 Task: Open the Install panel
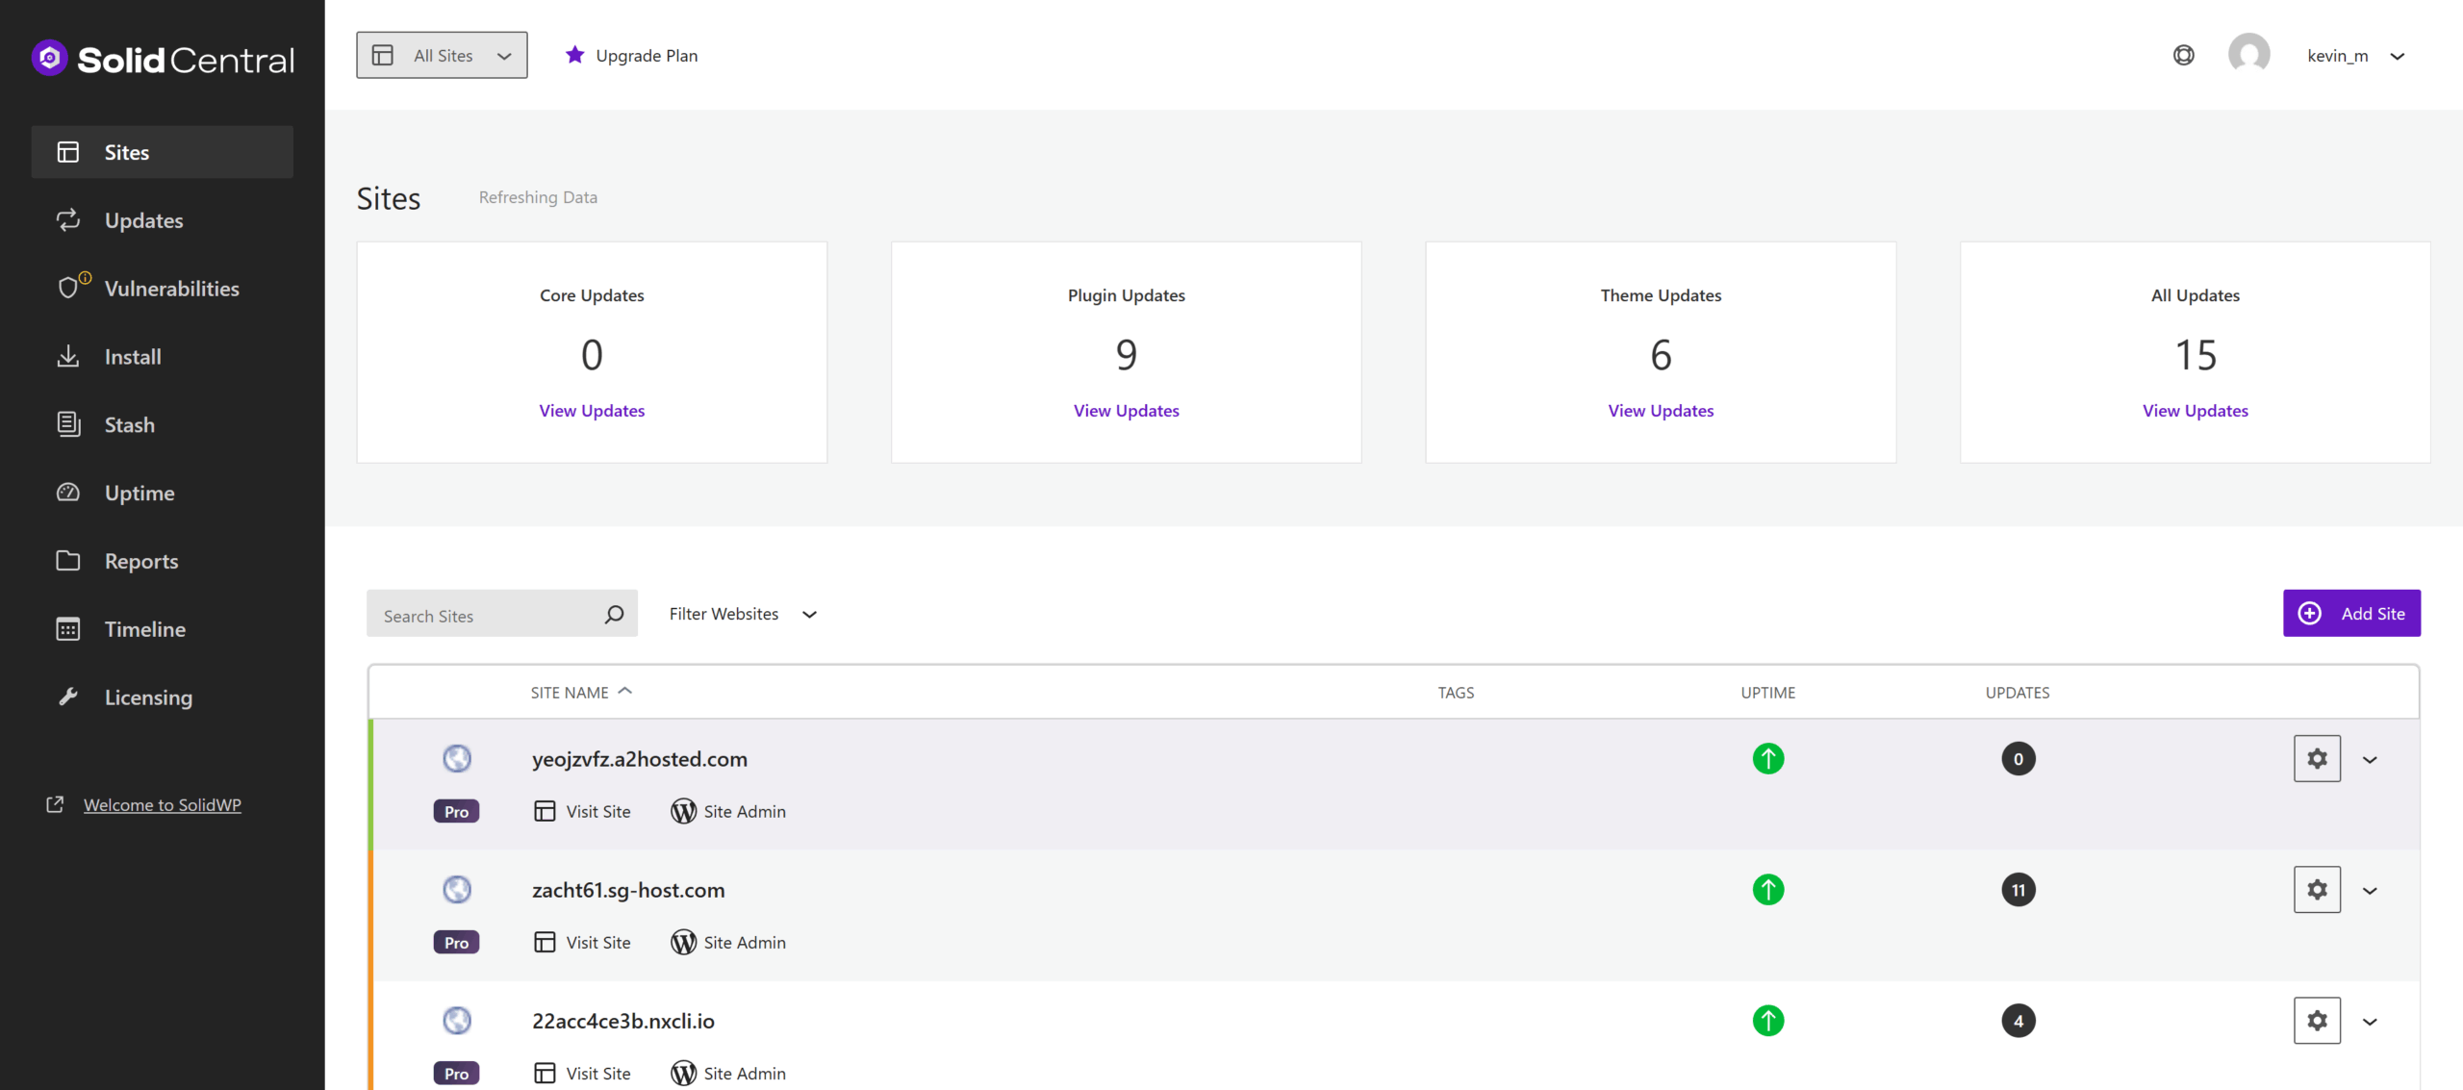point(133,356)
